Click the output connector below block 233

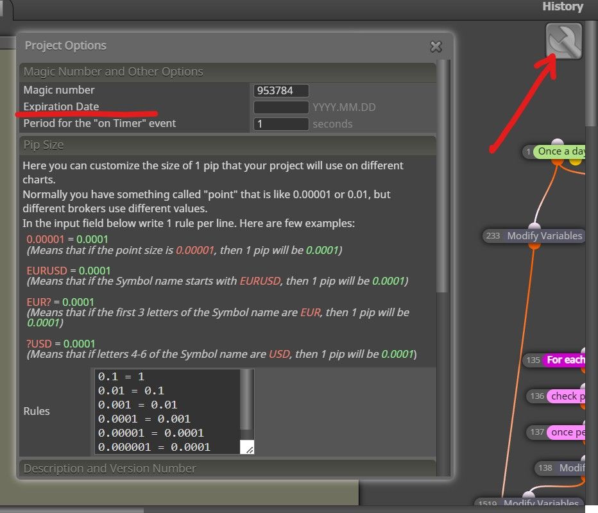point(534,246)
